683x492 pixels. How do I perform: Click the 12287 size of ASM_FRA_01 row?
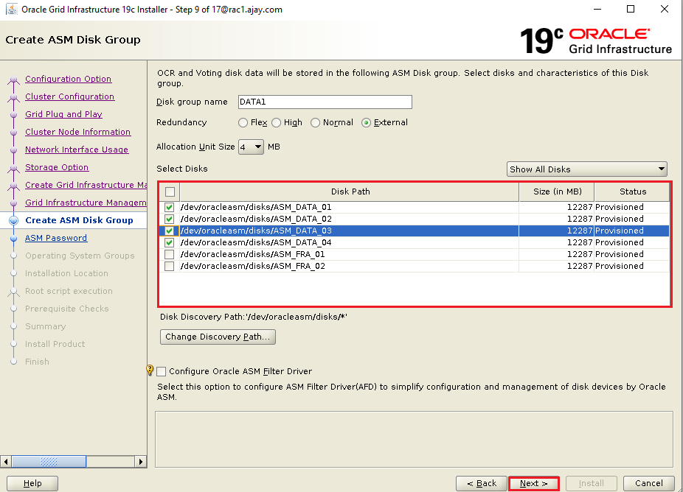(x=580, y=254)
